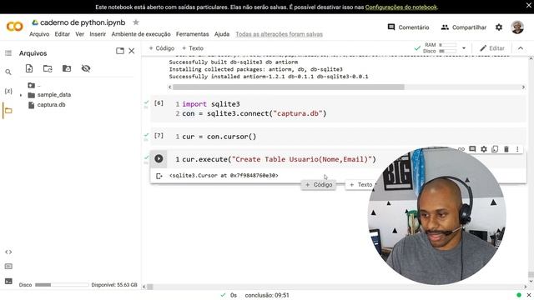Screen dimensions: 534x300
Task: Mount Google Drive icon
Action: [x=67, y=68]
